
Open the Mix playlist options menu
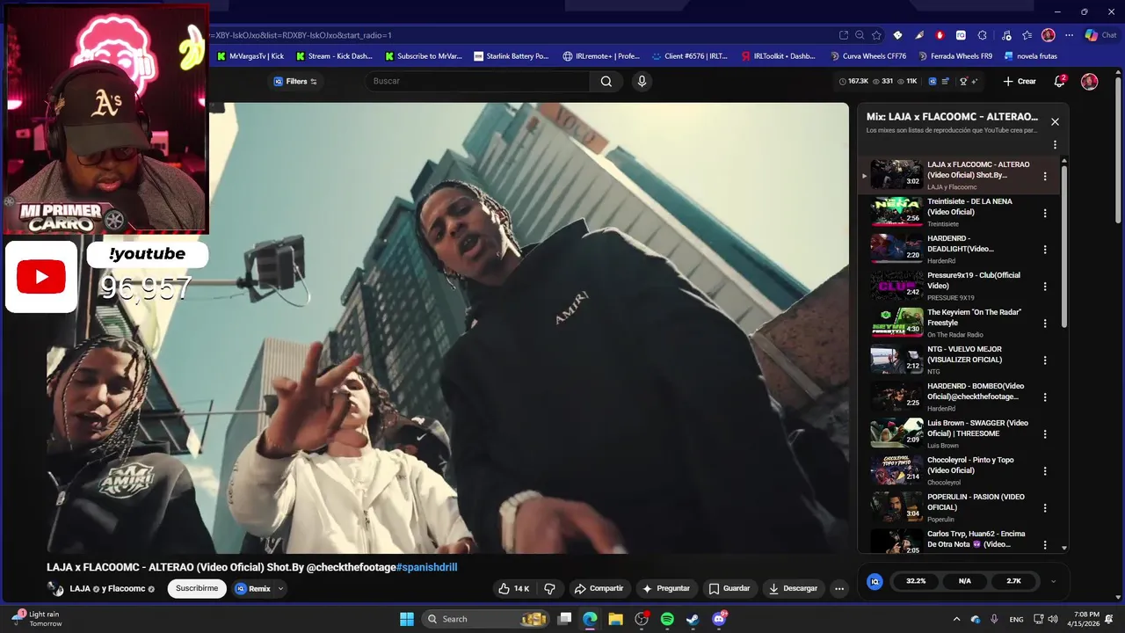pos(1055,144)
